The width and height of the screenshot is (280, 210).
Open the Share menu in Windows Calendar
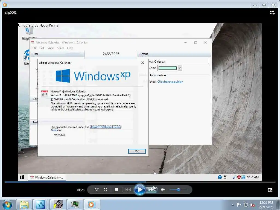[60, 48]
